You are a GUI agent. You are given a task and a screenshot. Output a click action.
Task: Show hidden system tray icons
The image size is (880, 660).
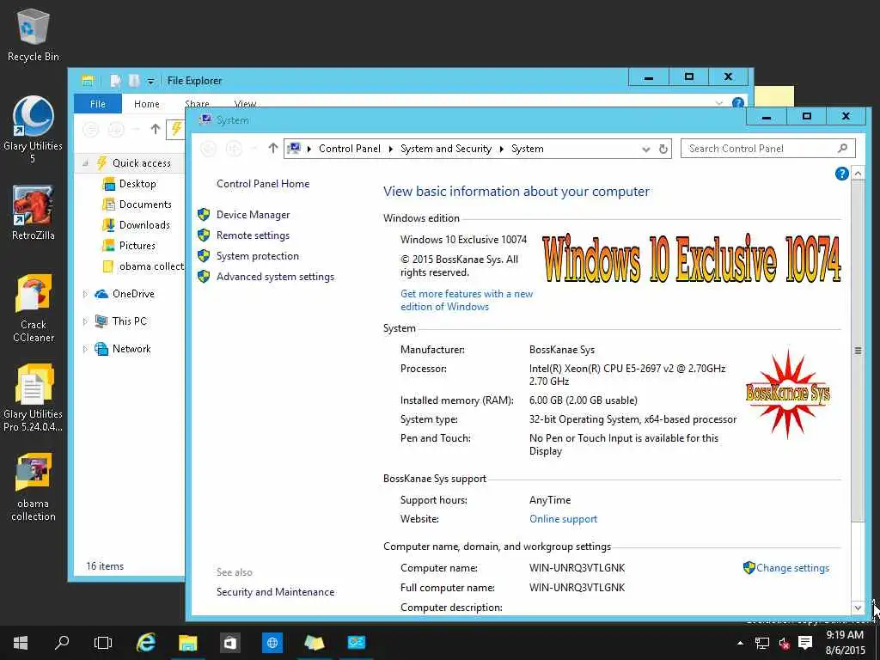click(740, 643)
